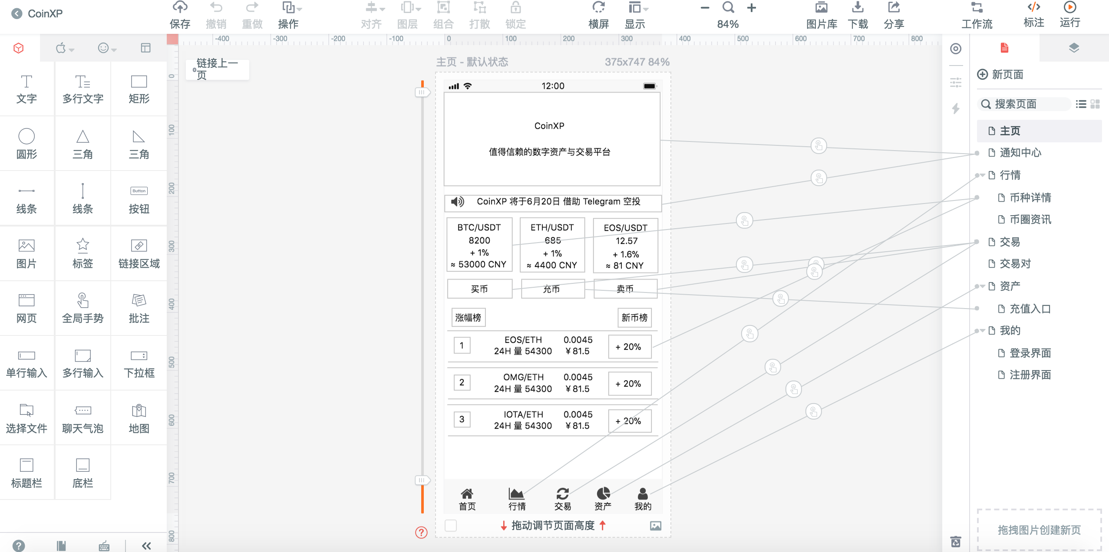The width and height of the screenshot is (1109, 552).
Task: Pick the 圆形 circle component
Action: [26, 144]
